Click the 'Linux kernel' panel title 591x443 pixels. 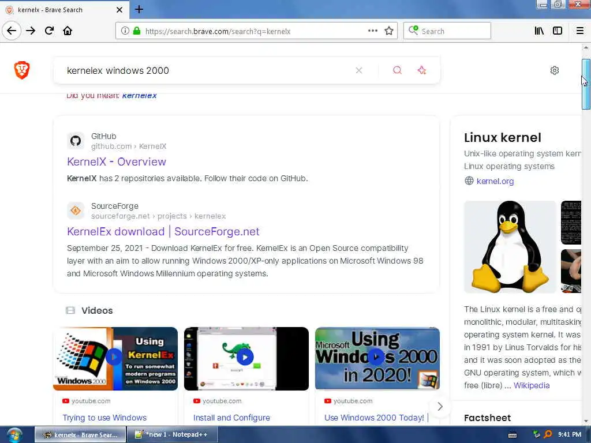click(503, 137)
